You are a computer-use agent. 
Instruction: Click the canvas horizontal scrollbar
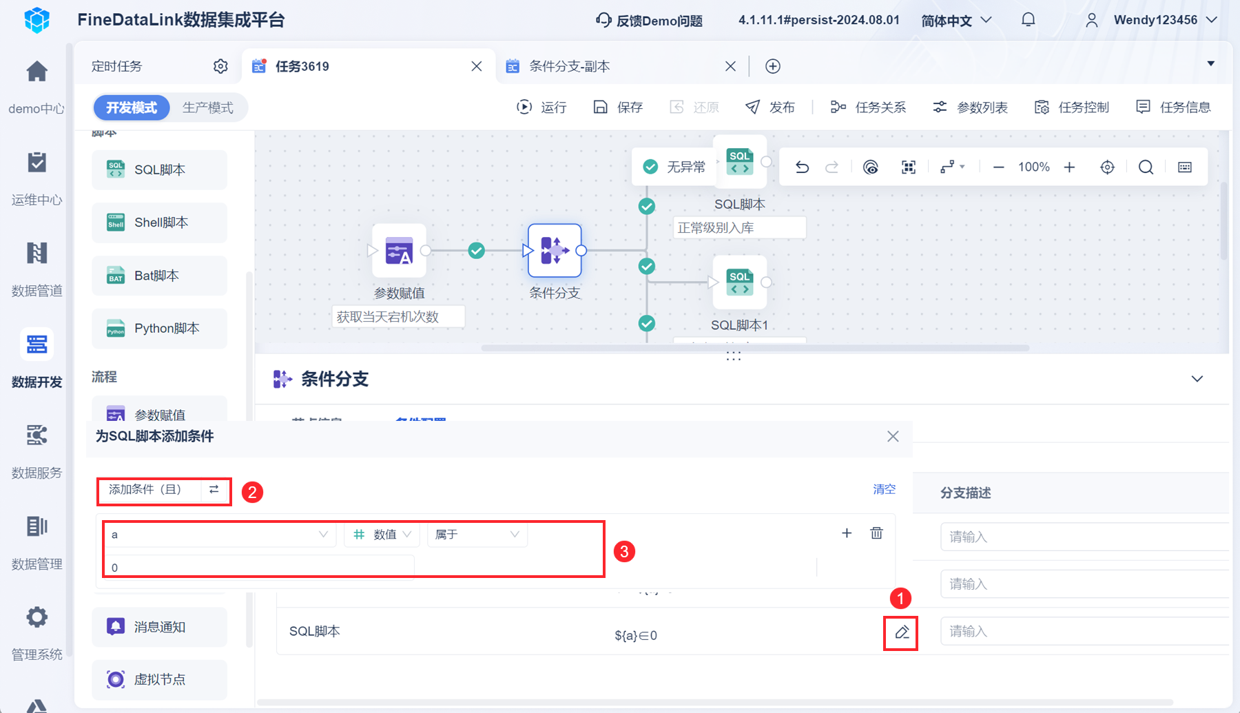coord(755,348)
